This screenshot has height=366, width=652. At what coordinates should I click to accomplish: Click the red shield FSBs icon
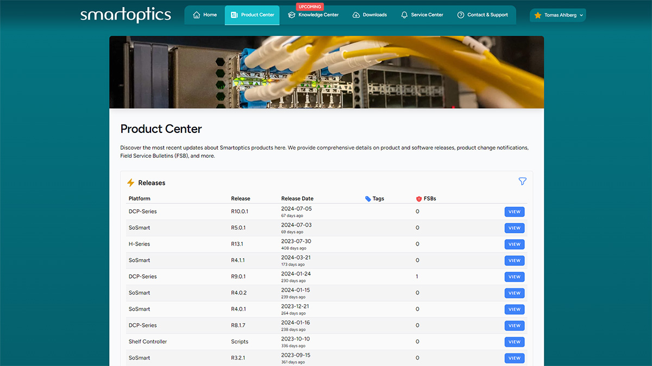click(419, 198)
